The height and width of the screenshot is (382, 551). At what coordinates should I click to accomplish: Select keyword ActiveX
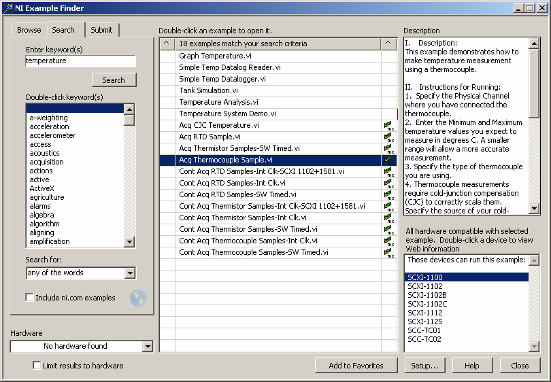pos(41,188)
